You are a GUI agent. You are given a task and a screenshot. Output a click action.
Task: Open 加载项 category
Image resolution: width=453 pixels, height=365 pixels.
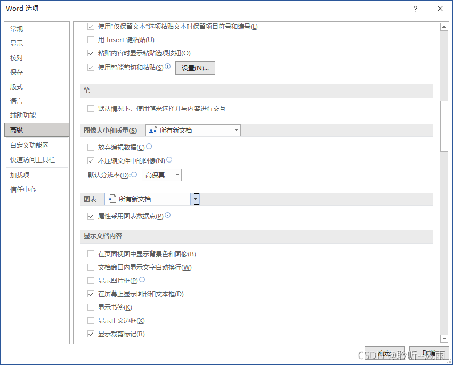[37, 175]
